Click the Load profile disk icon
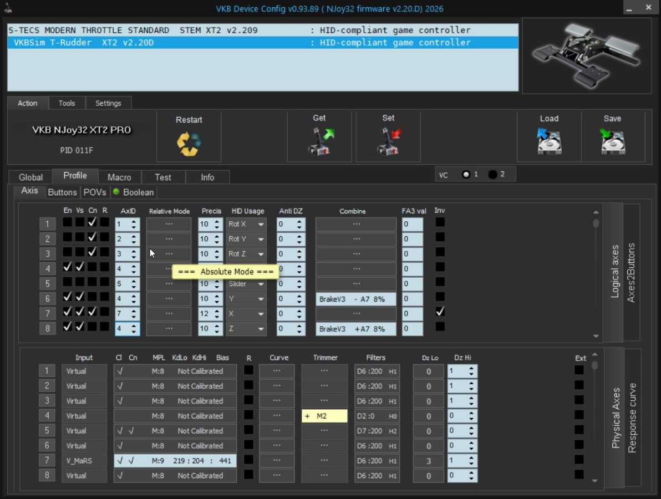 [x=550, y=141]
